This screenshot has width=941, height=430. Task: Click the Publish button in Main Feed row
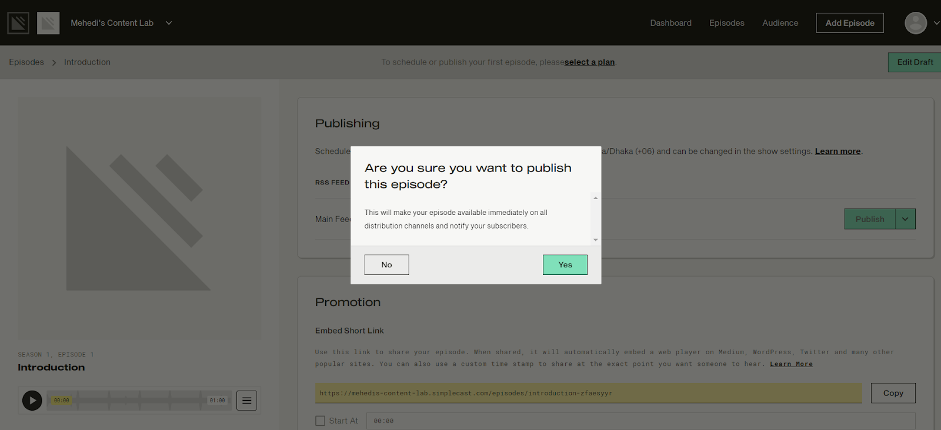(x=870, y=219)
